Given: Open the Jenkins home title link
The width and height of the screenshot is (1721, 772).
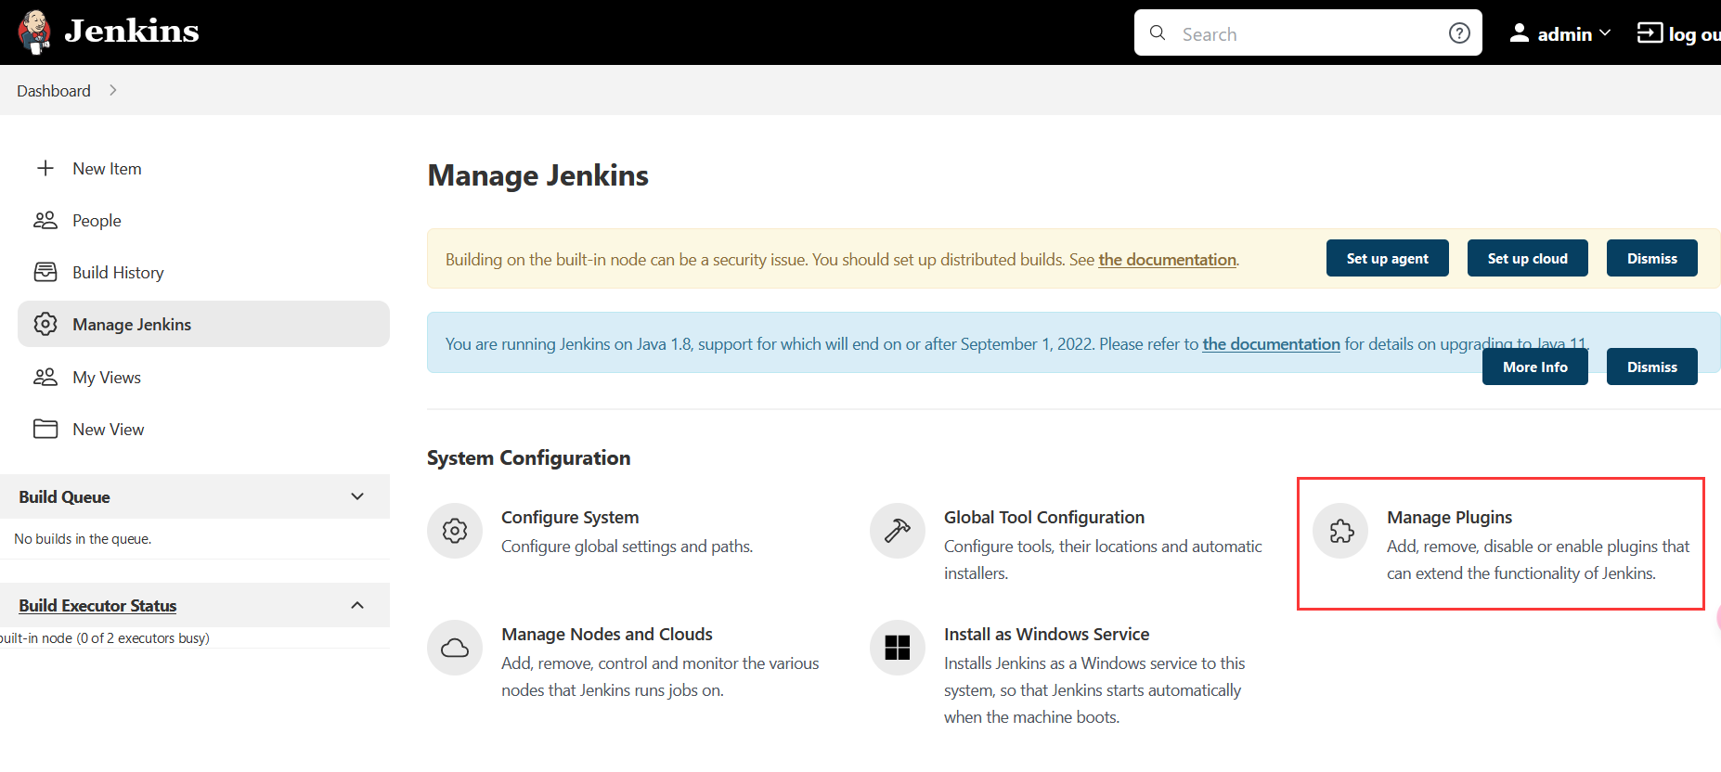Looking at the screenshot, I should tap(132, 32).
